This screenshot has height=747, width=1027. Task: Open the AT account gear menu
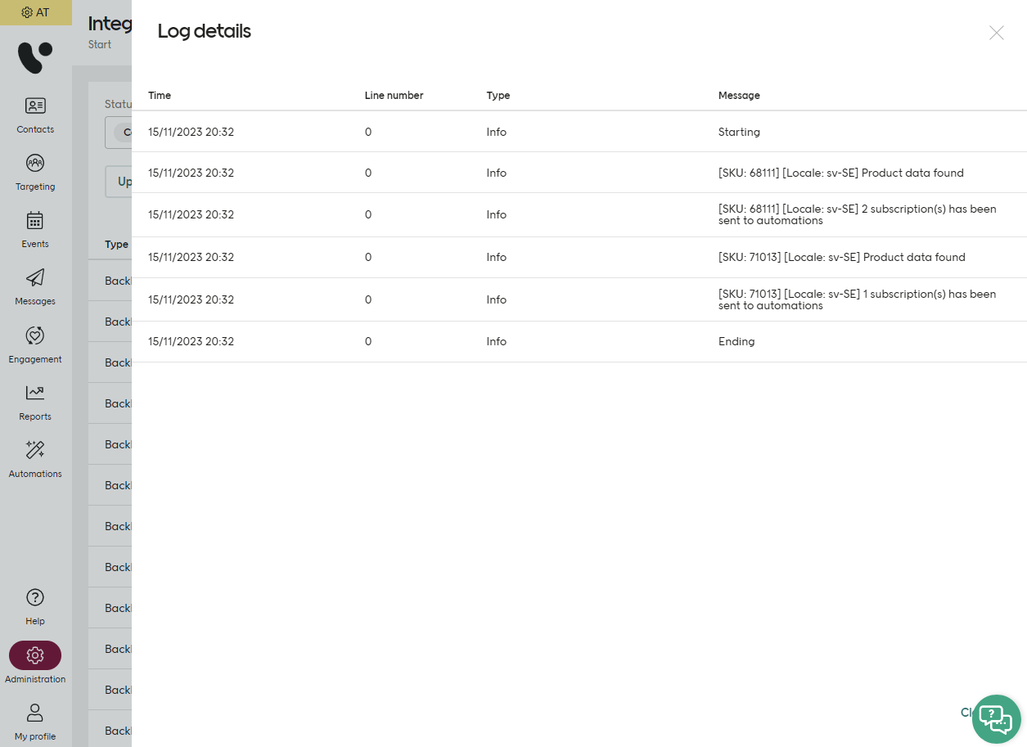point(36,12)
